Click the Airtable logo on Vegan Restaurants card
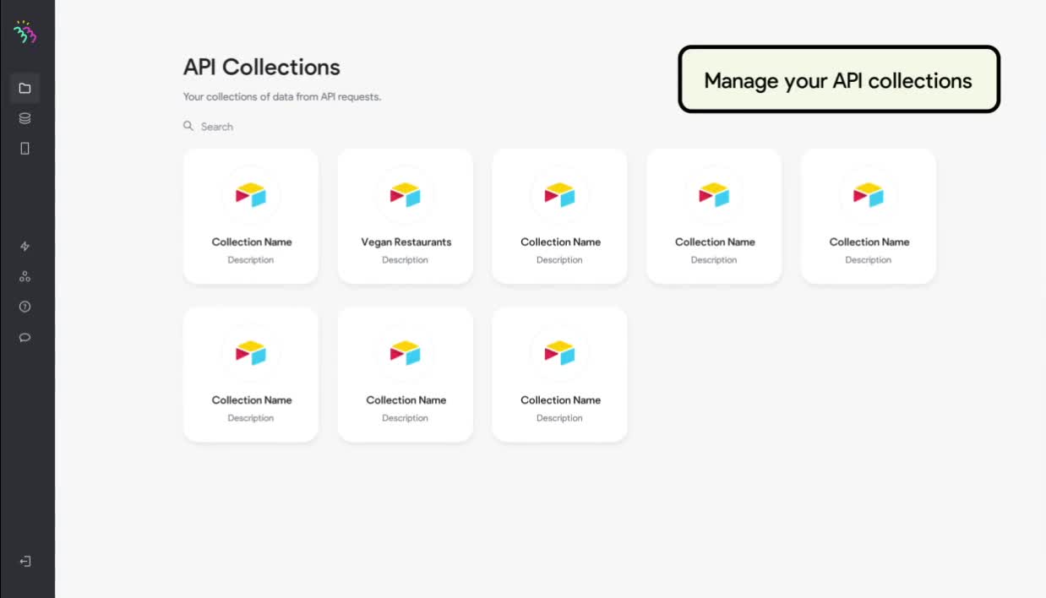1046x598 pixels. pos(405,193)
